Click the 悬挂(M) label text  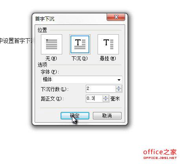pyautogui.click(x=108, y=58)
